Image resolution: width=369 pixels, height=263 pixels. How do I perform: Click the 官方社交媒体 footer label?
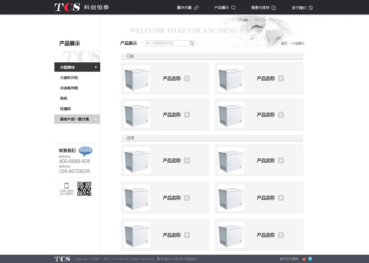tap(289, 259)
